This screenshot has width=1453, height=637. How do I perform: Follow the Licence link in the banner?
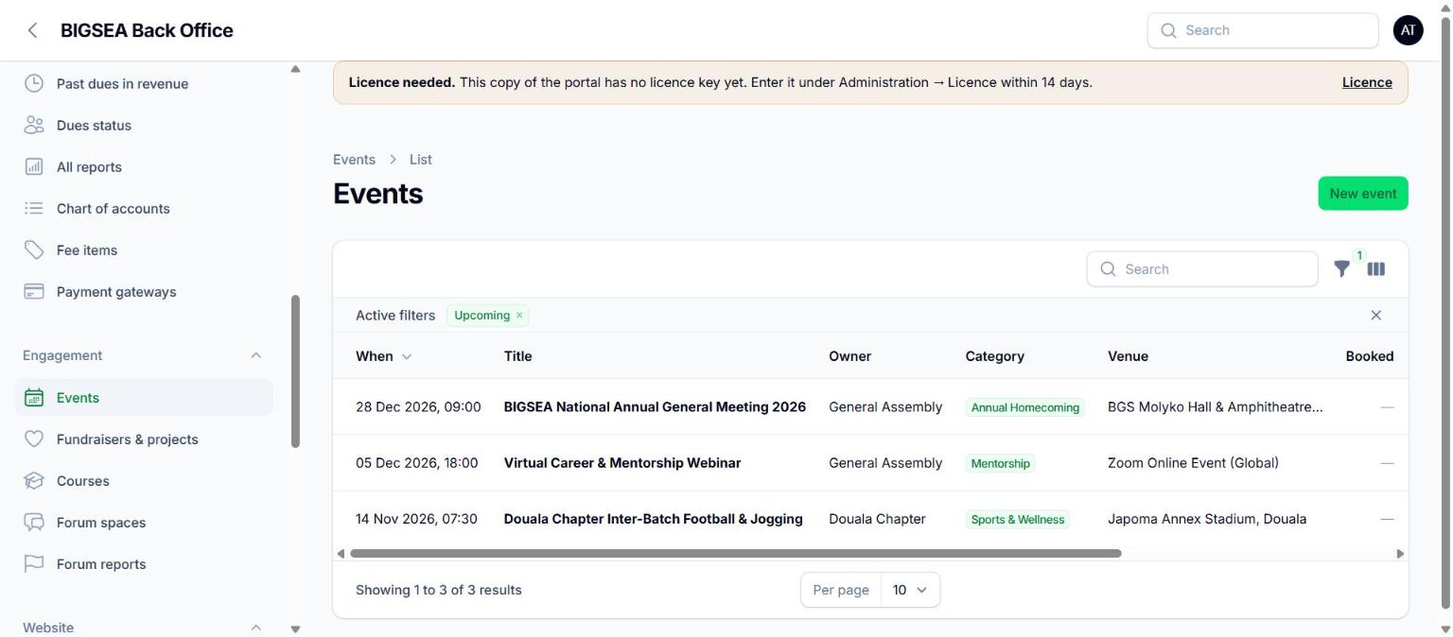[1367, 82]
